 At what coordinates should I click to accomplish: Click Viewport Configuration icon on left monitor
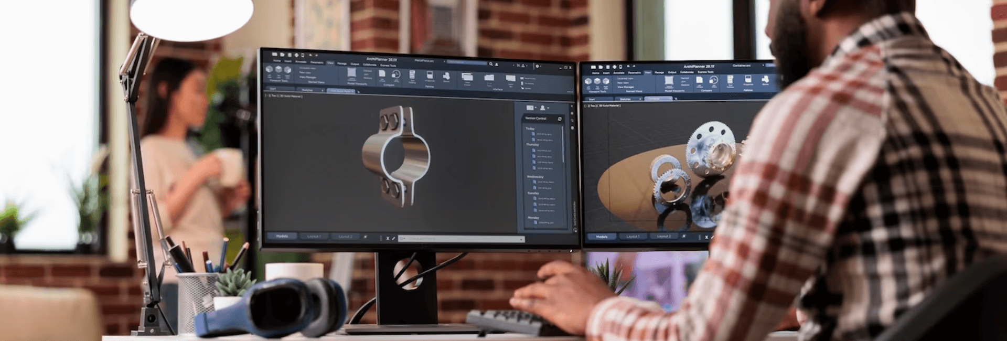pos(352,73)
